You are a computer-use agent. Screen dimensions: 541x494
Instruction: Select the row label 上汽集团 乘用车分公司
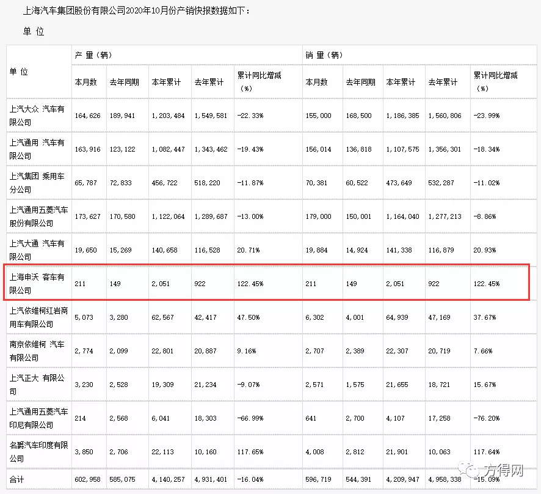pyautogui.click(x=37, y=183)
